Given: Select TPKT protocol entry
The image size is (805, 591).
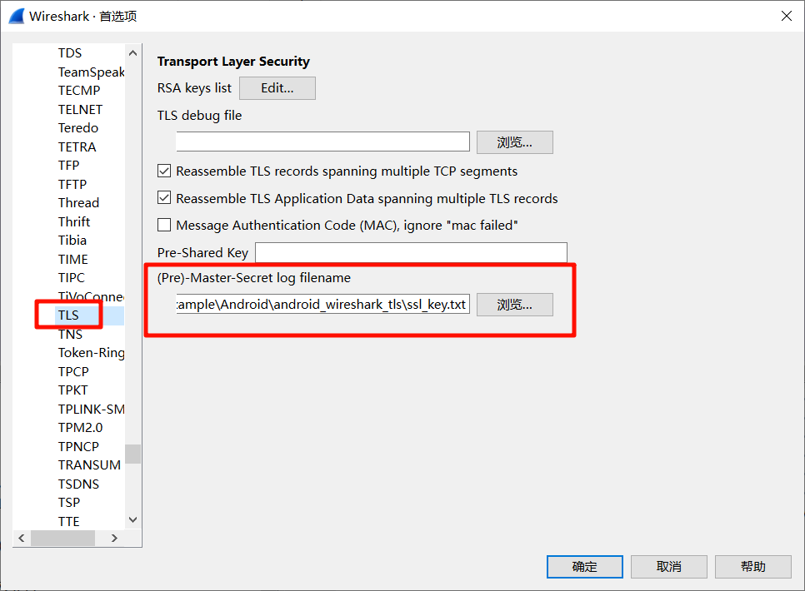Looking at the screenshot, I should tap(72, 390).
